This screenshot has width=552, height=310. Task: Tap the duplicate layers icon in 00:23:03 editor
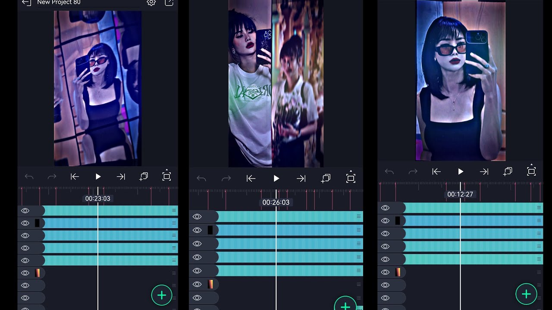pos(144,177)
